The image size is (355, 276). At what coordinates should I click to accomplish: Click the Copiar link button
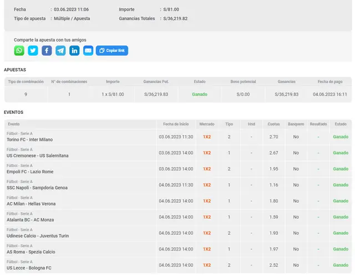pos(111,51)
